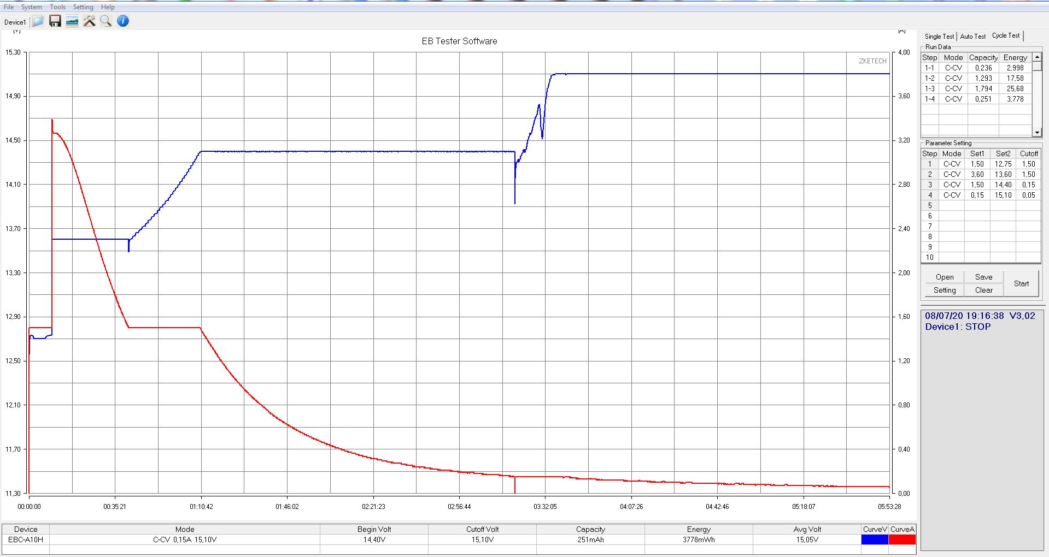Open the Tools menu
1049x557 pixels.
click(x=57, y=7)
